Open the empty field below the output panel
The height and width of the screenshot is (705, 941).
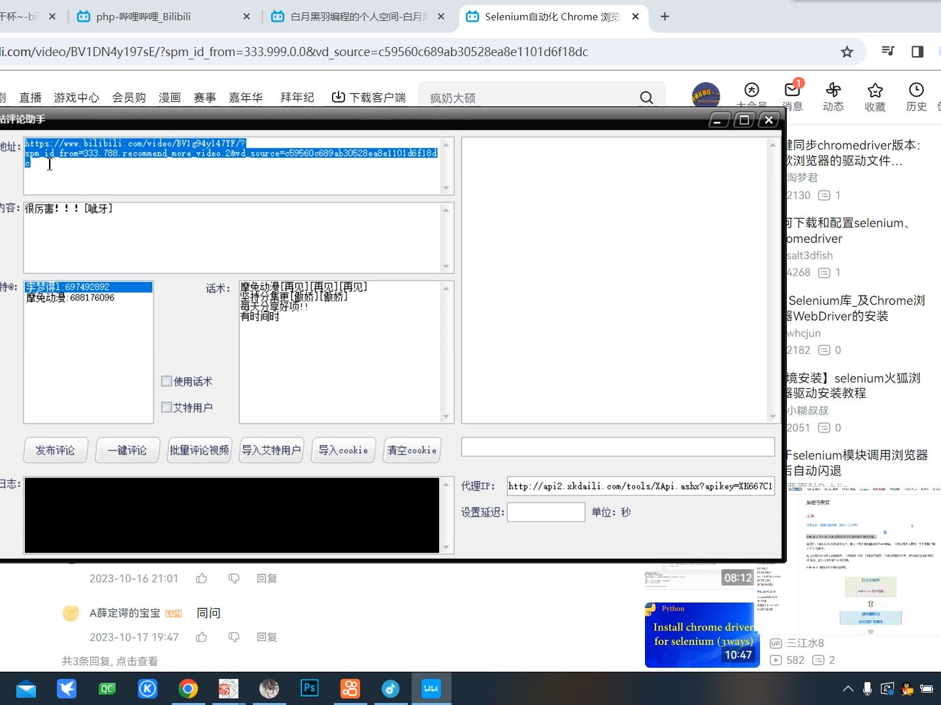(x=618, y=447)
